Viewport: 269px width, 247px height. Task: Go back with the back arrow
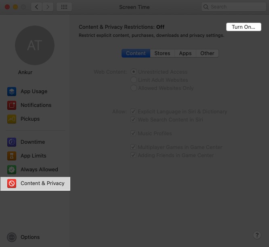coord(36,7)
